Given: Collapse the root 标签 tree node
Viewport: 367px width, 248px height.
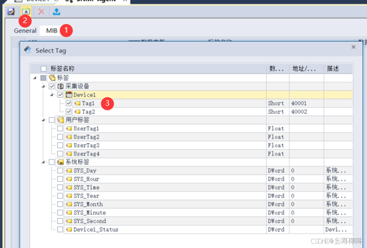Looking at the screenshot, I should click(35, 78).
